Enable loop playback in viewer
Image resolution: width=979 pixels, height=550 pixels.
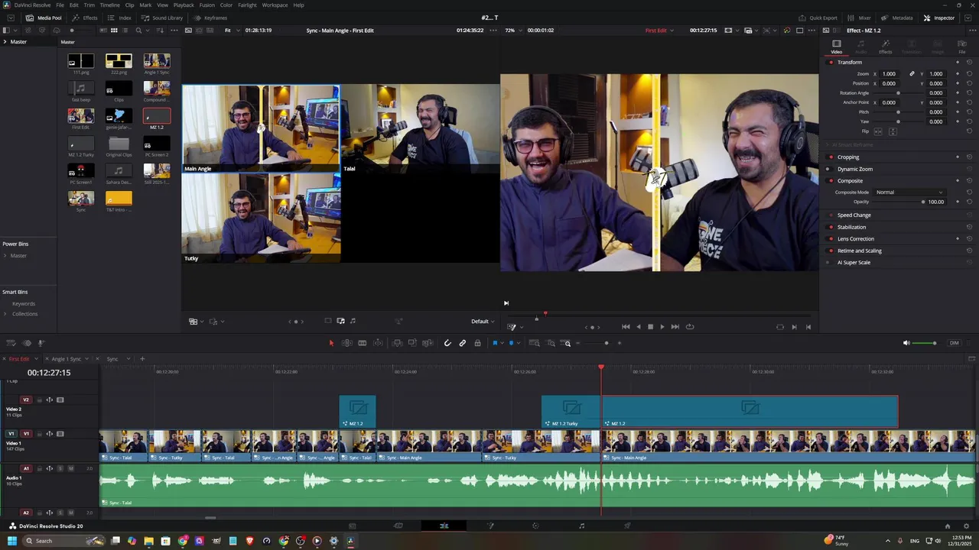tap(690, 327)
